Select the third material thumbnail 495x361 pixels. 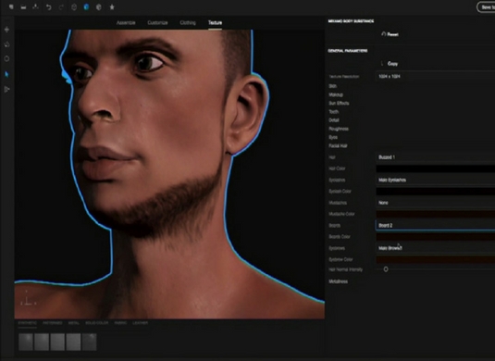point(57,342)
